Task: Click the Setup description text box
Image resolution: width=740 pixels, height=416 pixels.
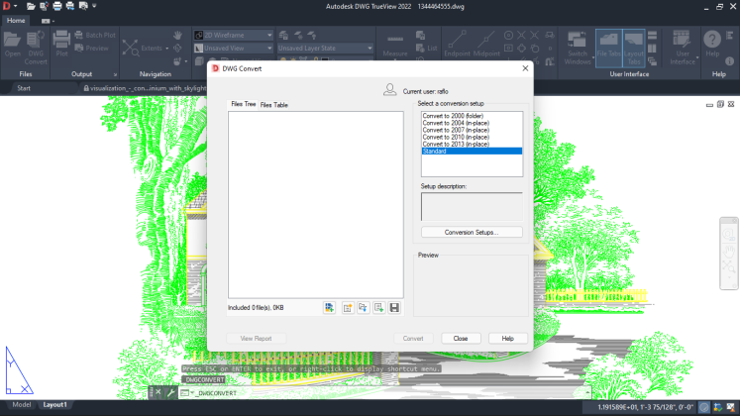Action: tap(472, 206)
